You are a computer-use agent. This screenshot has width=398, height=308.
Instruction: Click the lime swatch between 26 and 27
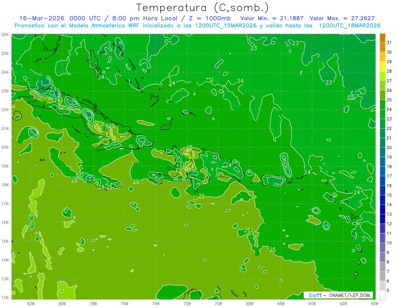382,85
